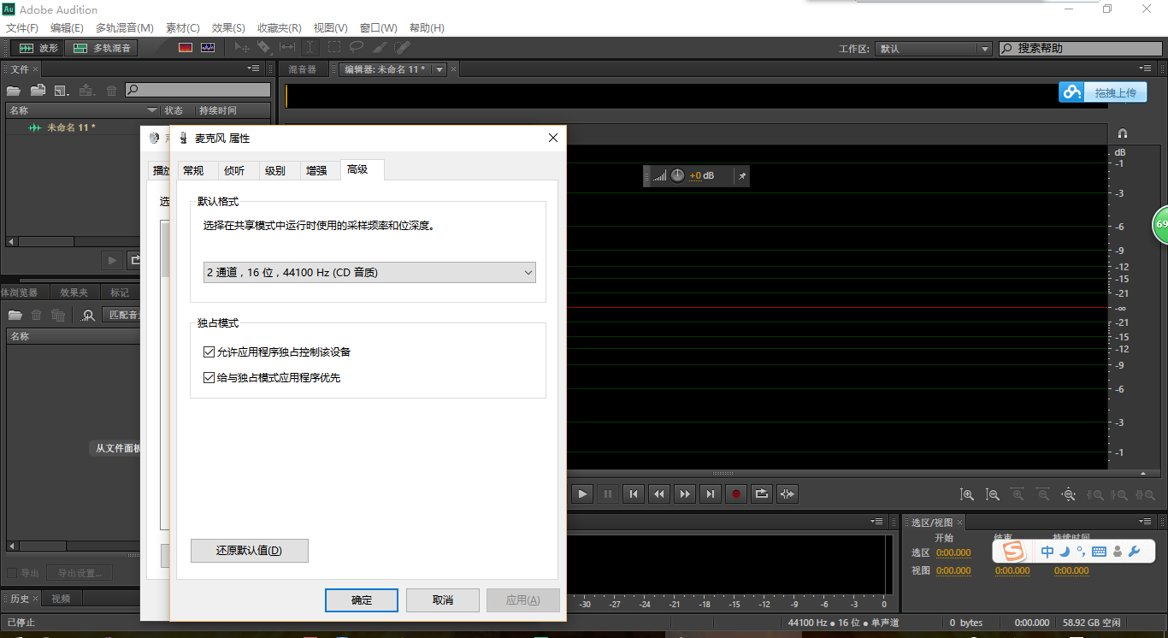Image resolution: width=1168 pixels, height=638 pixels.
Task: Click 取消 in microphone properties dialog
Action: click(x=443, y=600)
